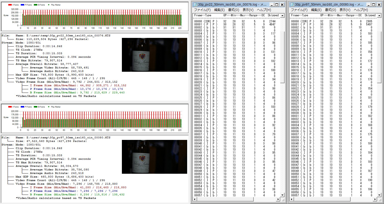The height and width of the screenshot is (204, 384).
Task: Click Notepad icon in 00080.log title bar
Action: coord(292,5)
